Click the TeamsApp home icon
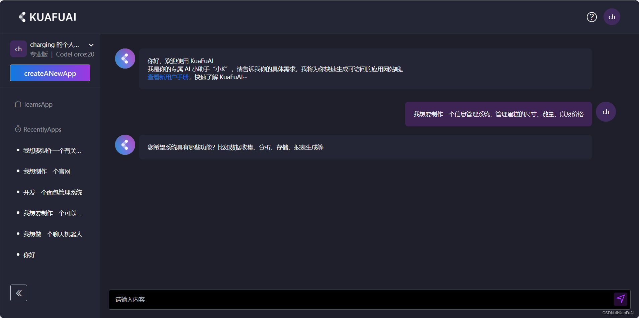639x318 pixels. tap(18, 104)
